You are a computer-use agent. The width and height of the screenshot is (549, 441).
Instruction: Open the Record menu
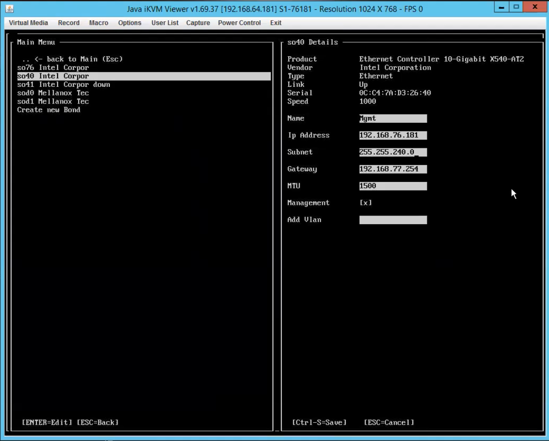point(69,23)
